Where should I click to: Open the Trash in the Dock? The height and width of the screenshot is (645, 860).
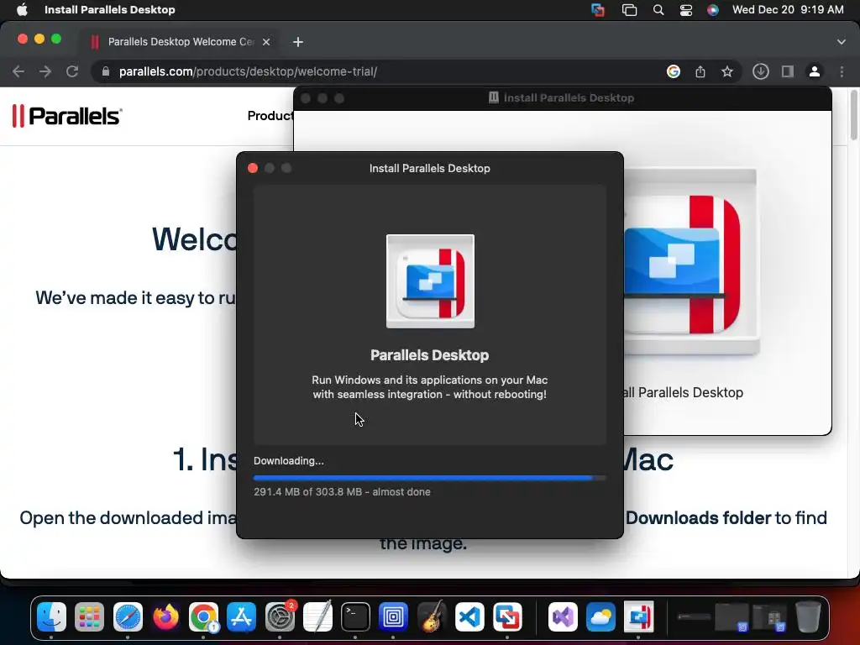click(808, 617)
